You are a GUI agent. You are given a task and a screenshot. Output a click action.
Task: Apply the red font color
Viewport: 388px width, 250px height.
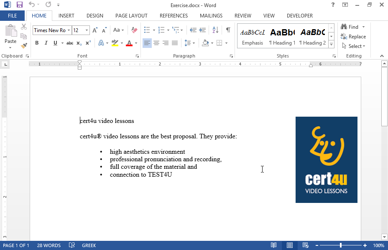[x=129, y=43]
